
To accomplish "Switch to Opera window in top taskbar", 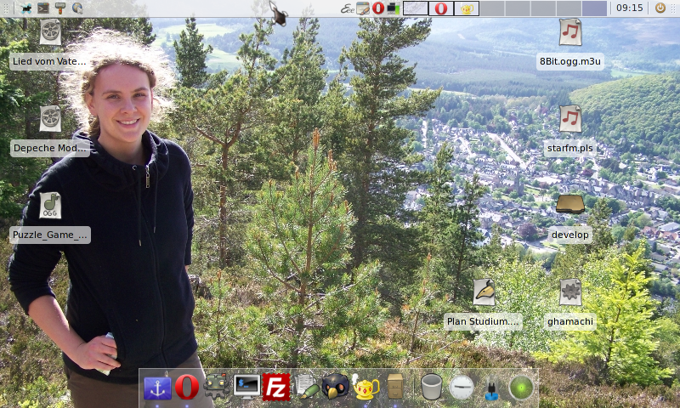I will (x=441, y=8).
